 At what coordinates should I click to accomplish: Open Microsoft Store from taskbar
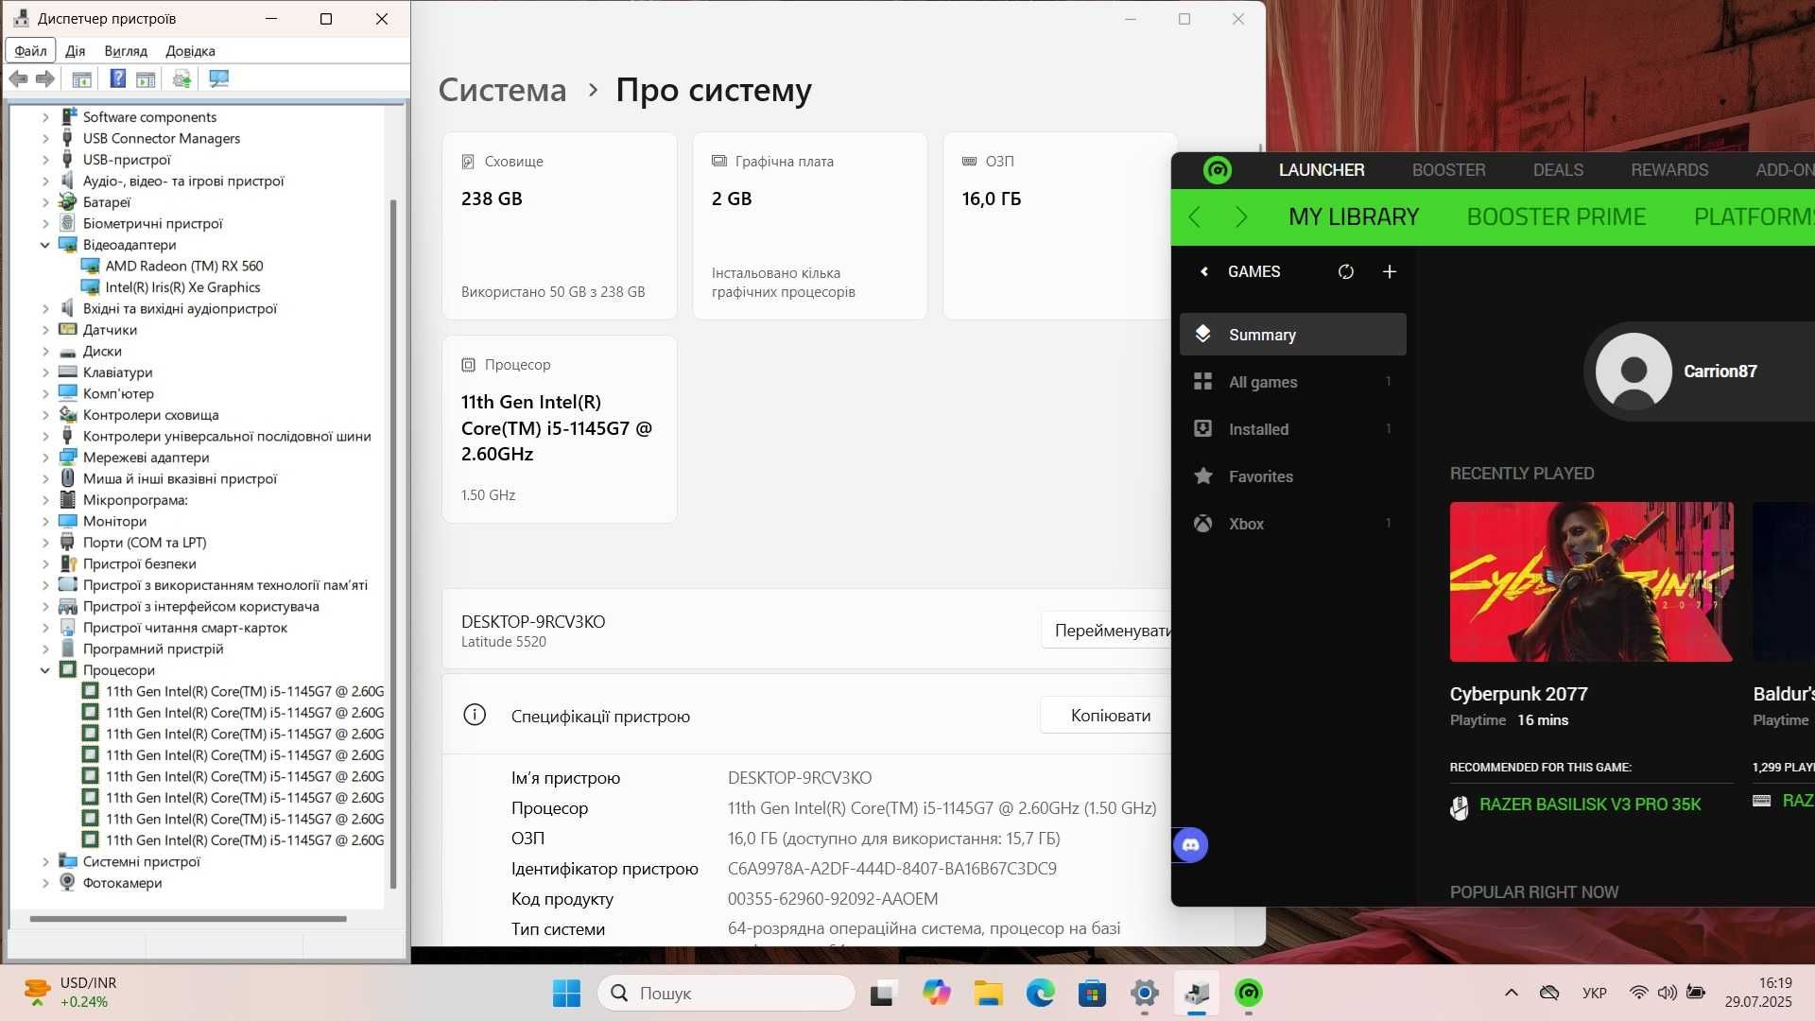coord(1092,993)
